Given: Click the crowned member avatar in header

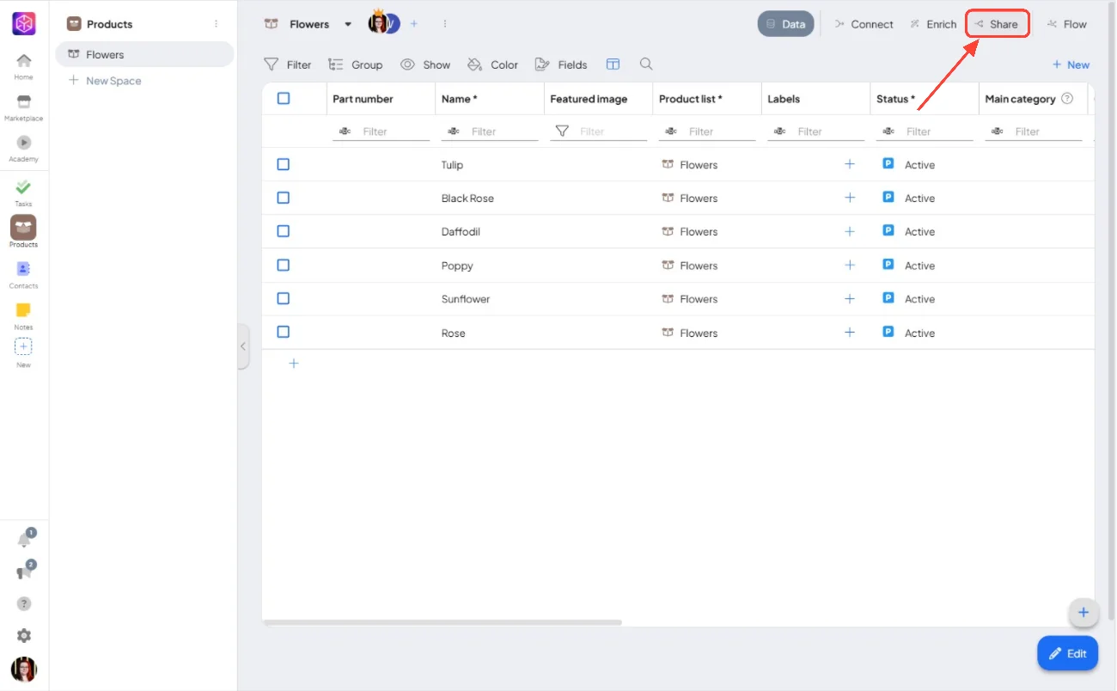Looking at the screenshot, I should (x=378, y=23).
